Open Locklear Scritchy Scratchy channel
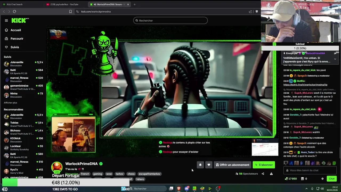The width and height of the screenshot is (341, 192). 23,148
